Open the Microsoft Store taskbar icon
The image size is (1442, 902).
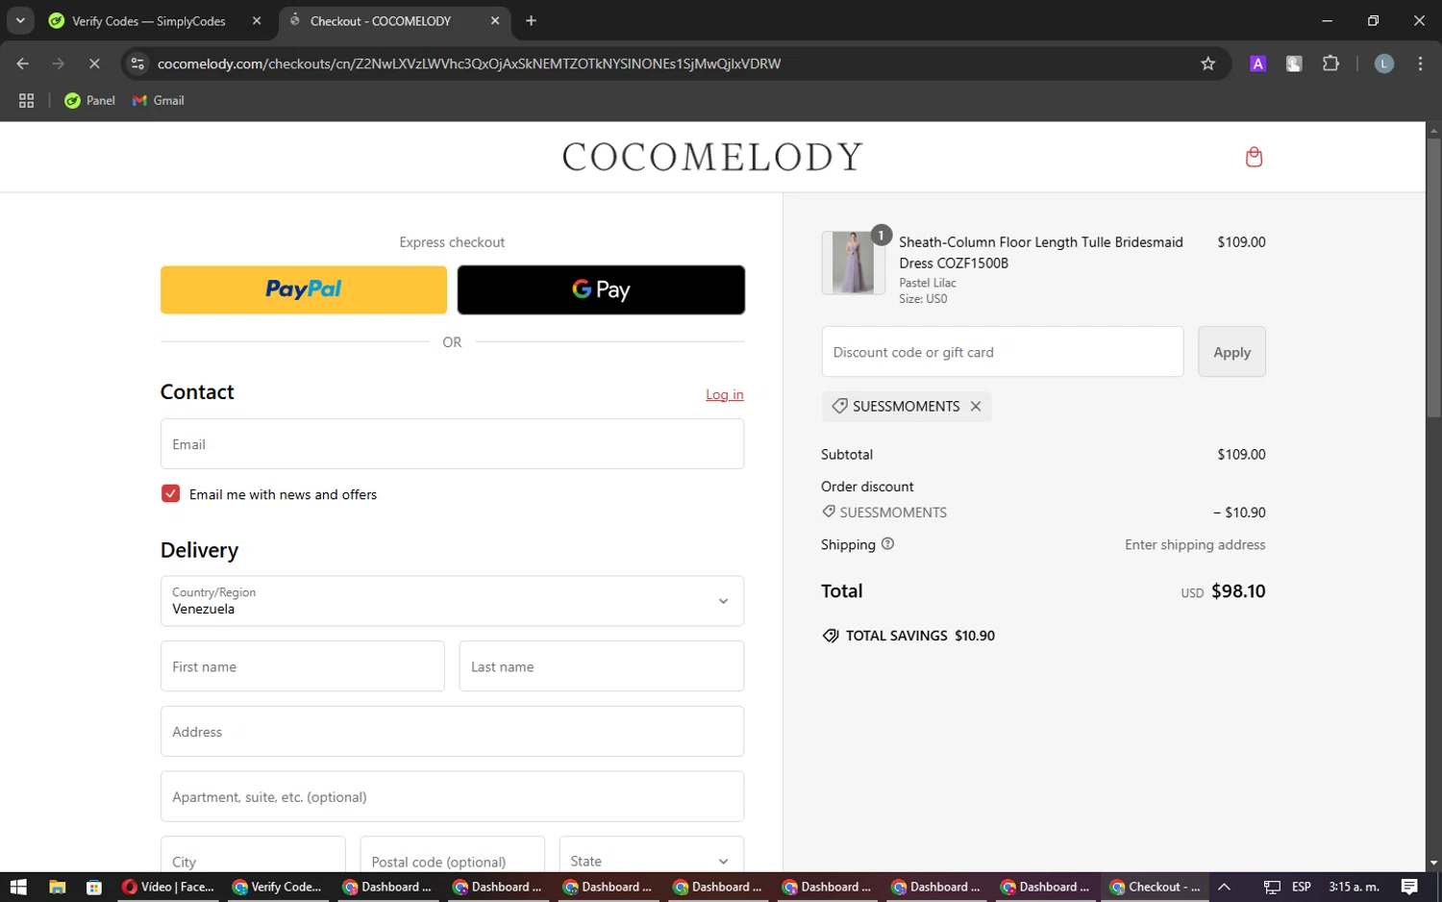point(94,887)
